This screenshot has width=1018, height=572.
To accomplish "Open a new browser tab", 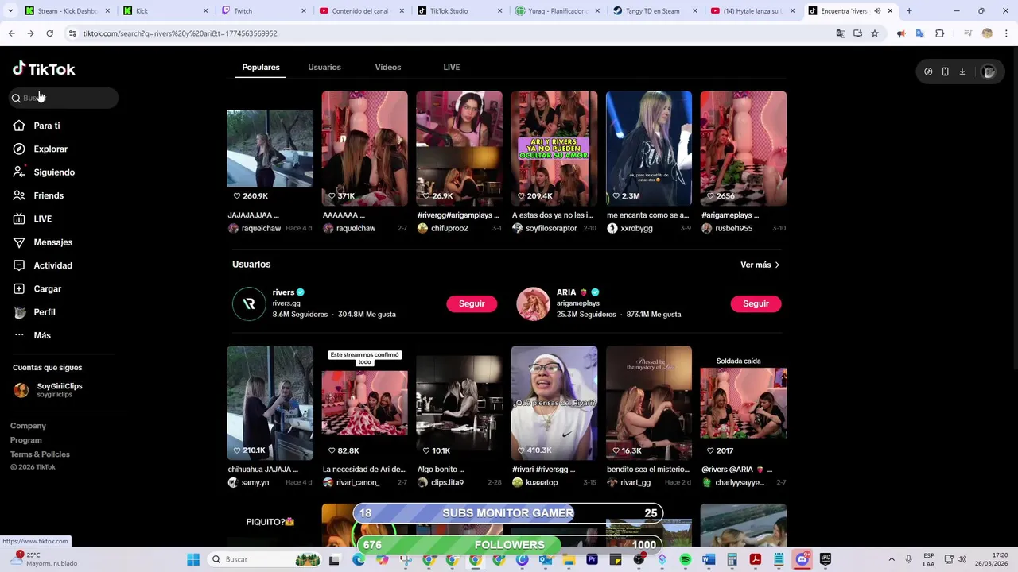I will click(909, 11).
